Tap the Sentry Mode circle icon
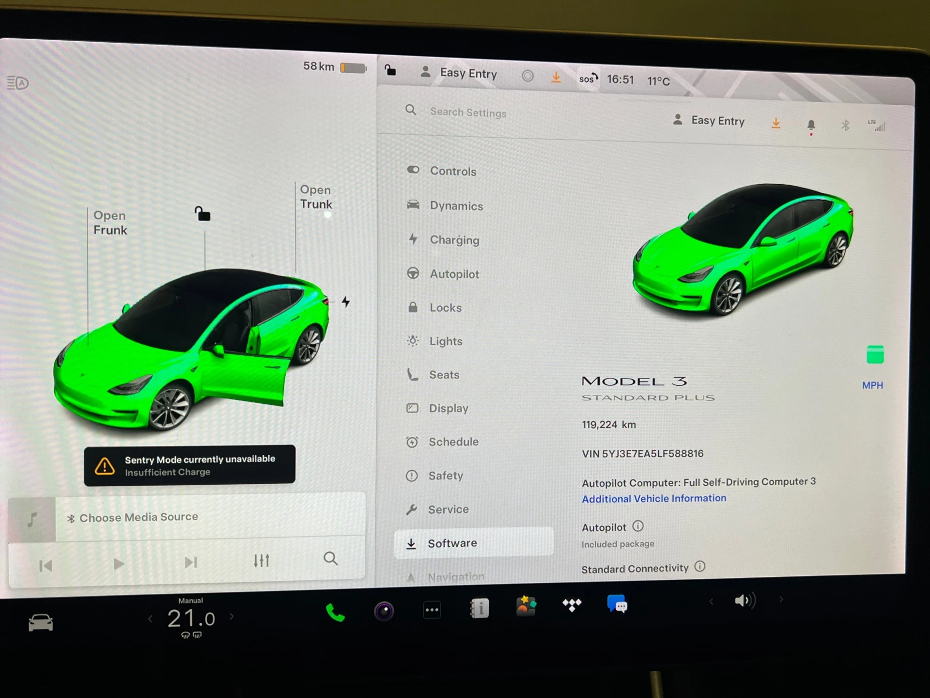Screen dimensions: 930x698 (x=527, y=76)
